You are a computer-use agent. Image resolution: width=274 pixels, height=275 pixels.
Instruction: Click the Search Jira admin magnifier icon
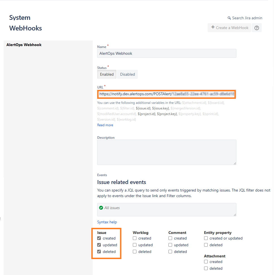pos(229,18)
